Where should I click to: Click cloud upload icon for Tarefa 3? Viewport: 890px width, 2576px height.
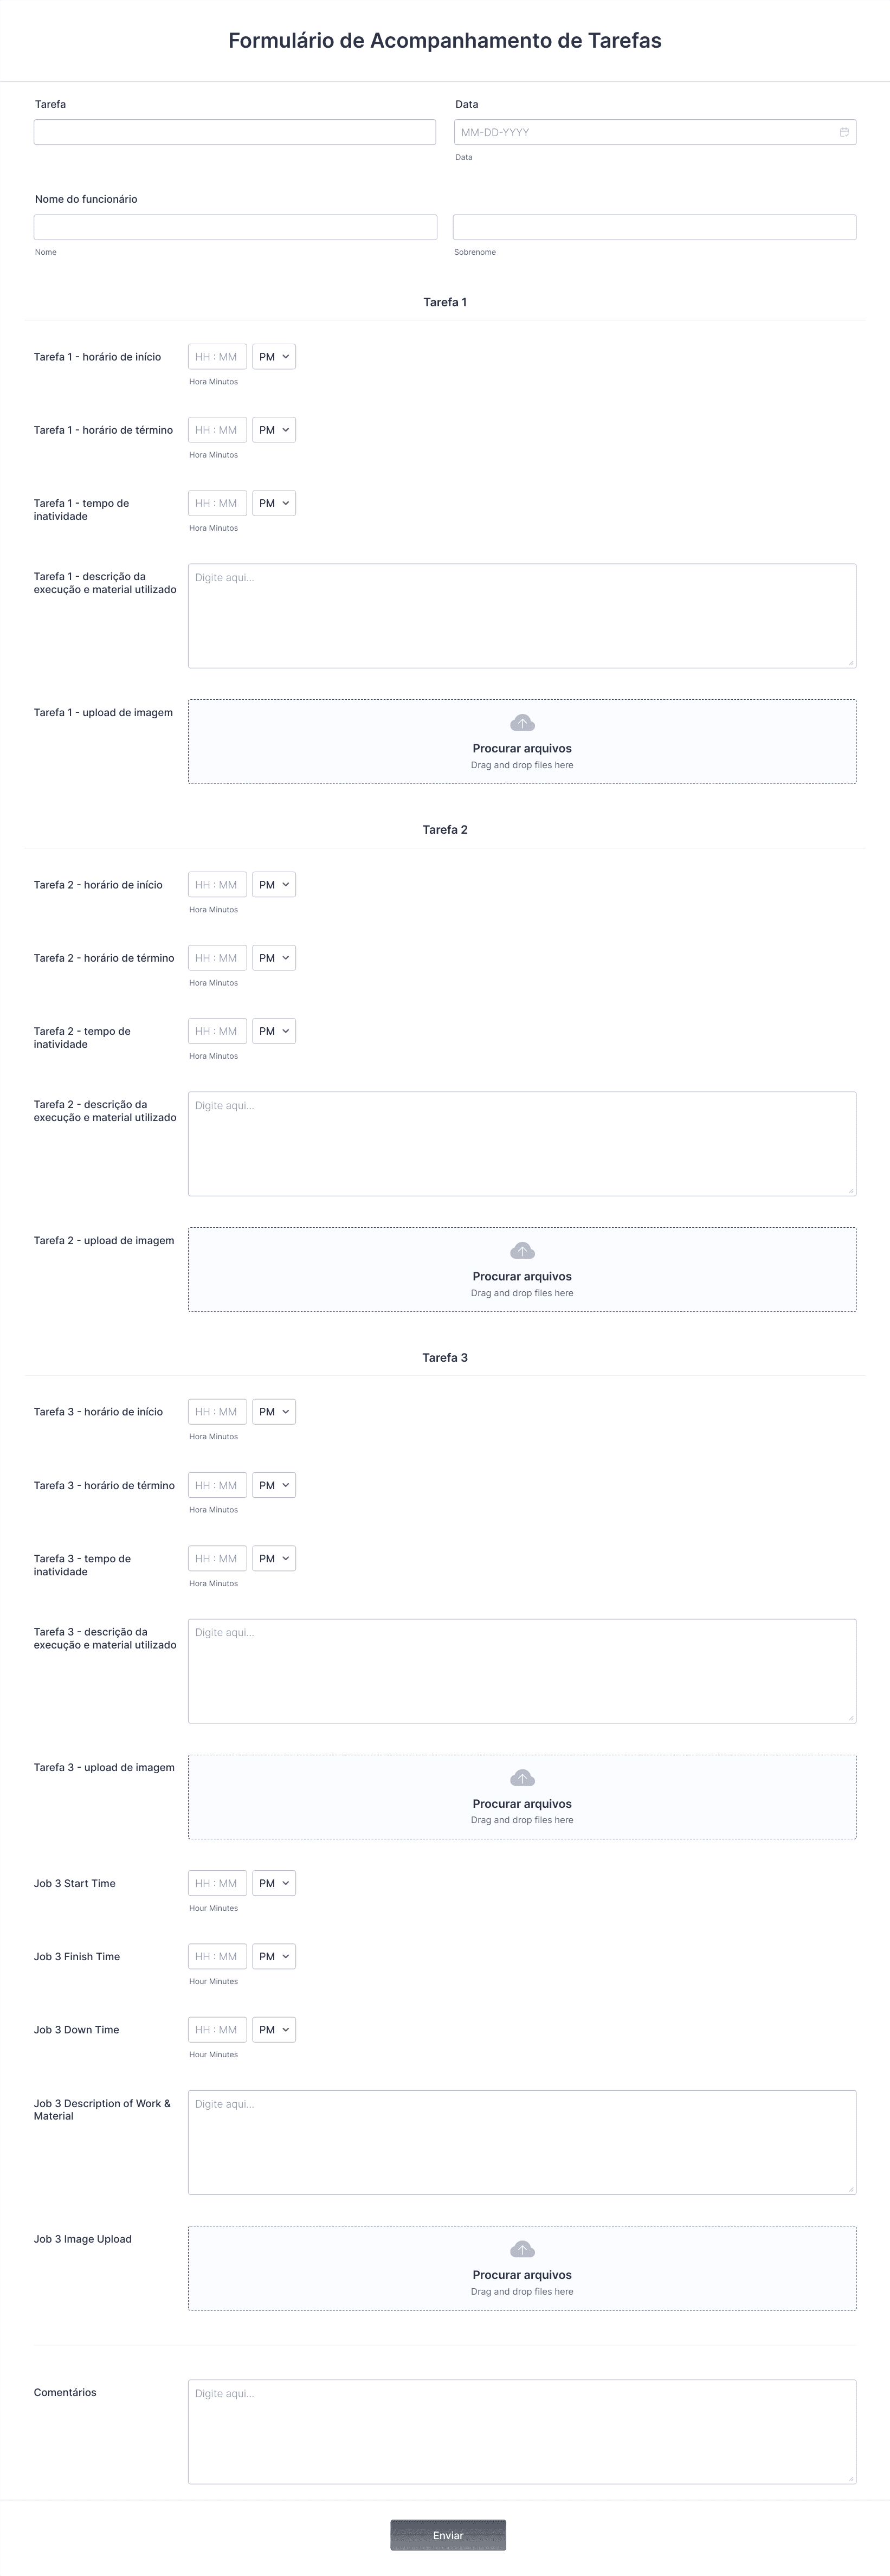tap(522, 1778)
